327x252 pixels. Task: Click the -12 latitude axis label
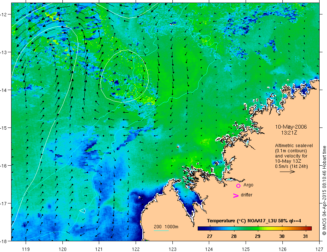click(x=4, y=14)
